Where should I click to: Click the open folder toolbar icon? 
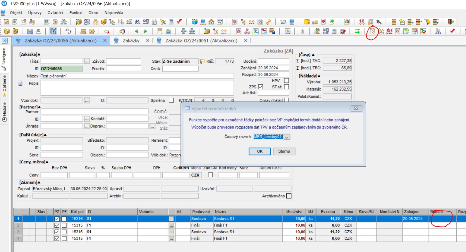click(283, 22)
